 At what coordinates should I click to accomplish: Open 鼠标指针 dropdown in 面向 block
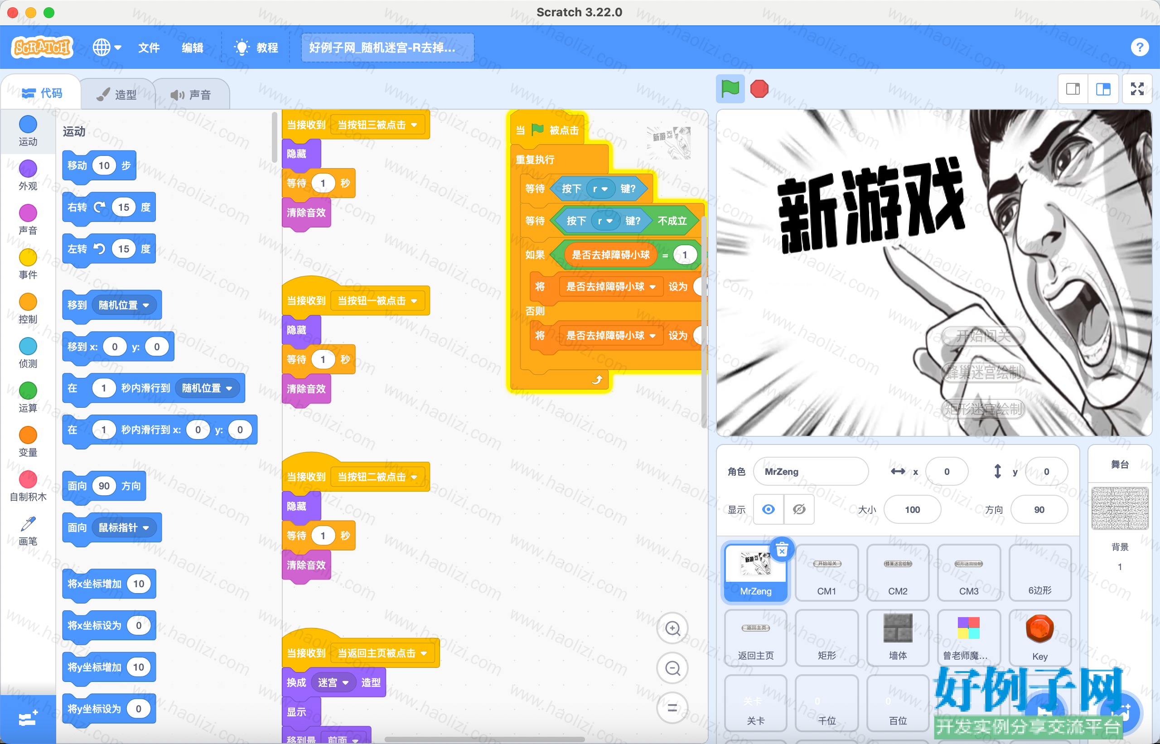point(124,527)
